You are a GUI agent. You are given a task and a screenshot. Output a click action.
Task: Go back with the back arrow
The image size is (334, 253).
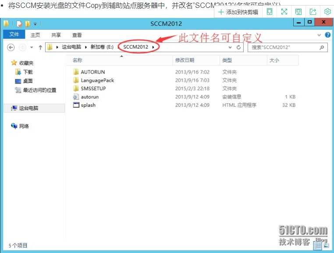point(11,47)
